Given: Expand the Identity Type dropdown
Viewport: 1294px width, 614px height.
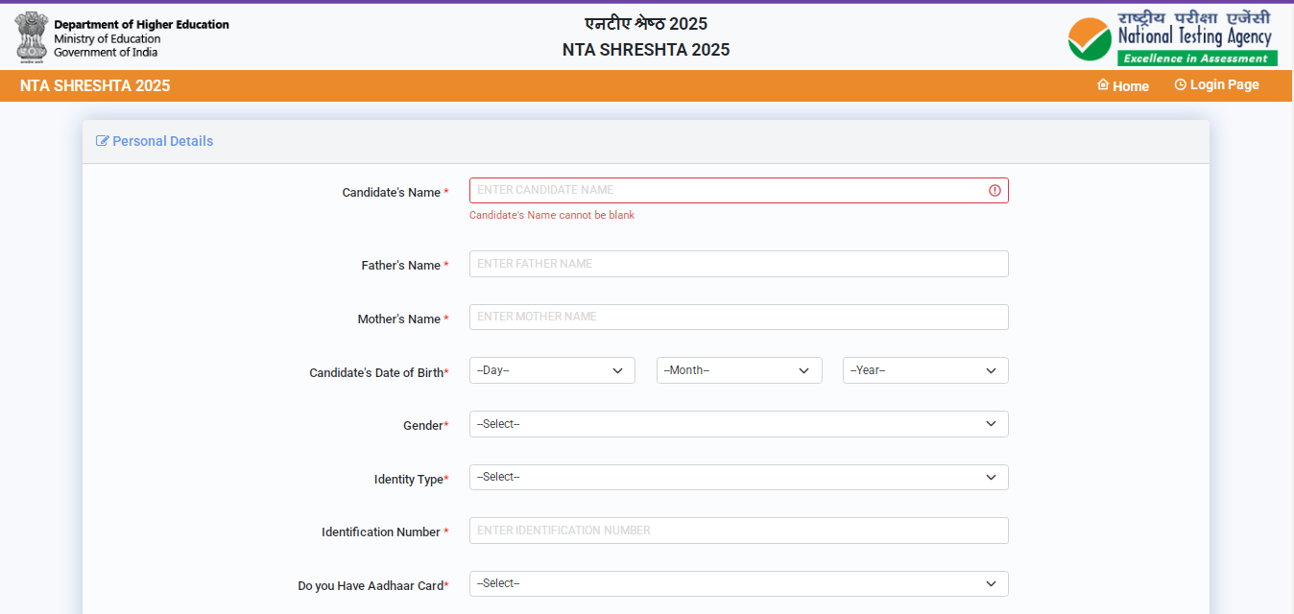Looking at the screenshot, I should click(738, 478).
